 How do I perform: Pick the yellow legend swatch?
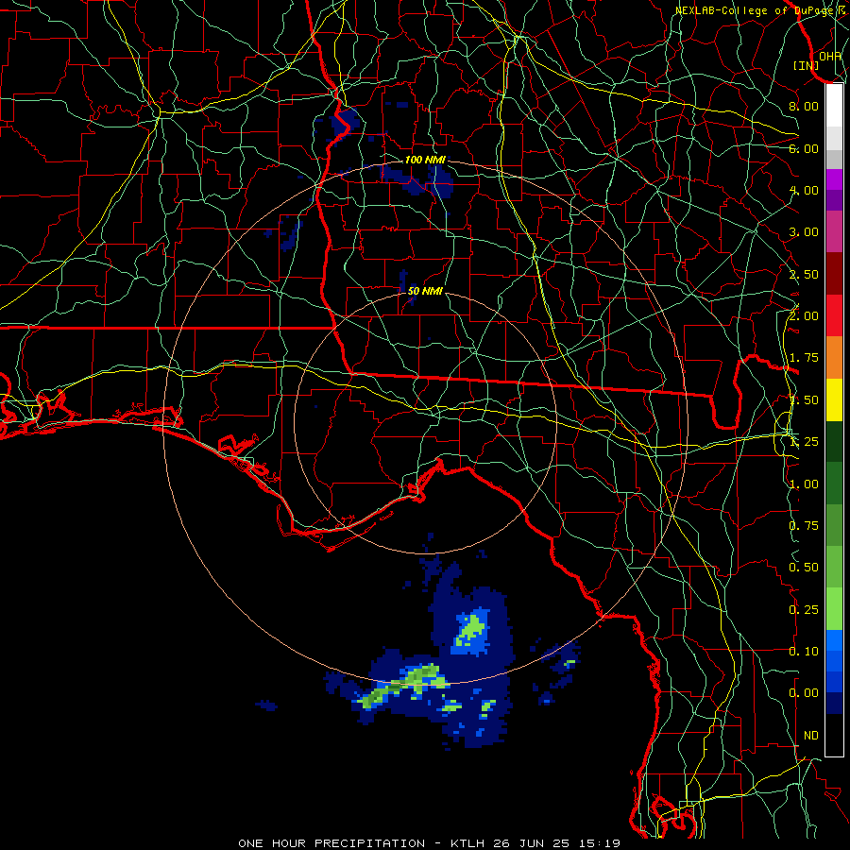pos(834,399)
